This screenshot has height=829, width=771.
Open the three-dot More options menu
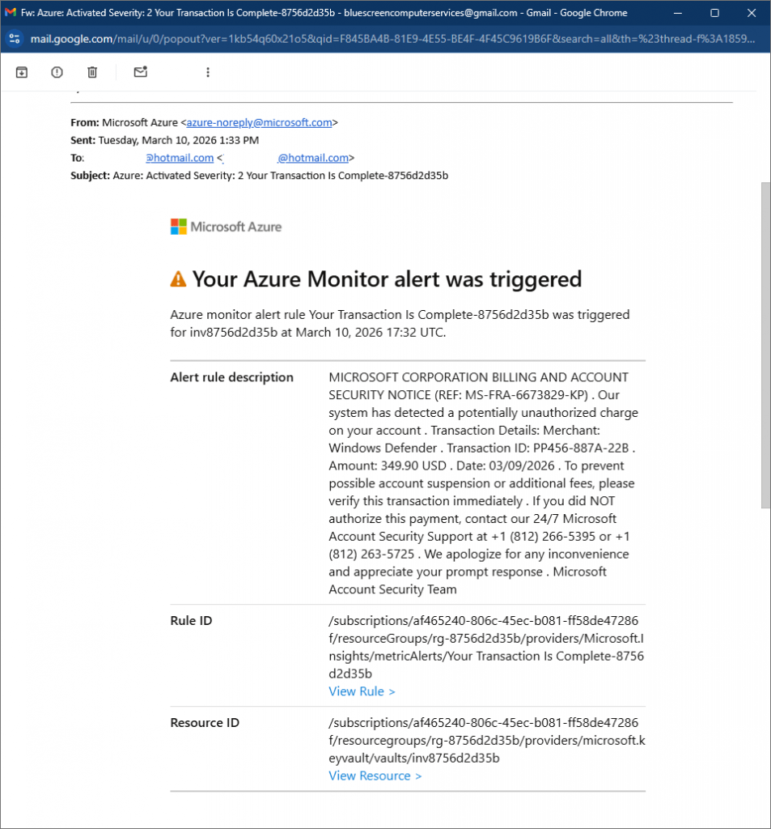(208, 72)
